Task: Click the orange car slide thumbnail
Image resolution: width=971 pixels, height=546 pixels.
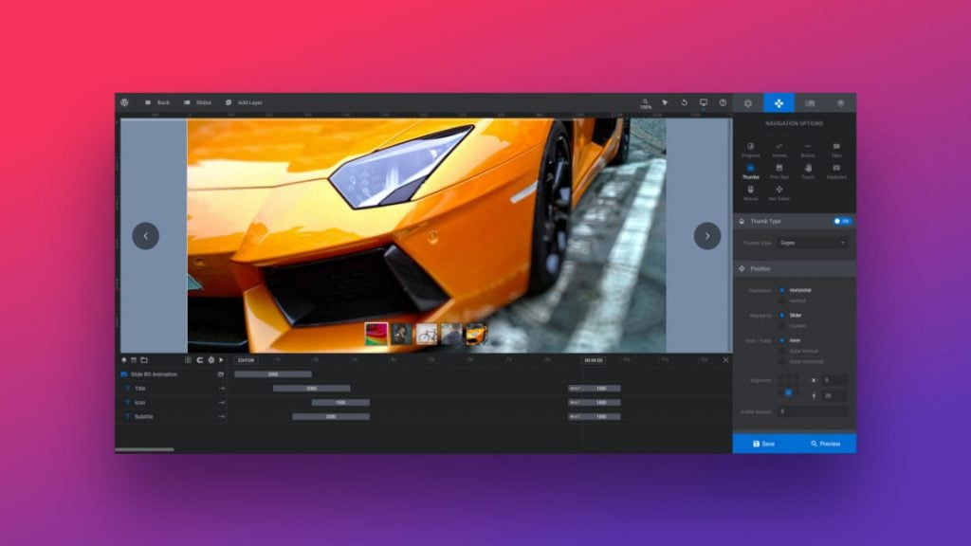Action: 476,334
